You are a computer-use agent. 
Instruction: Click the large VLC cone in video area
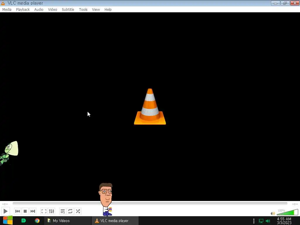[150, 107]
